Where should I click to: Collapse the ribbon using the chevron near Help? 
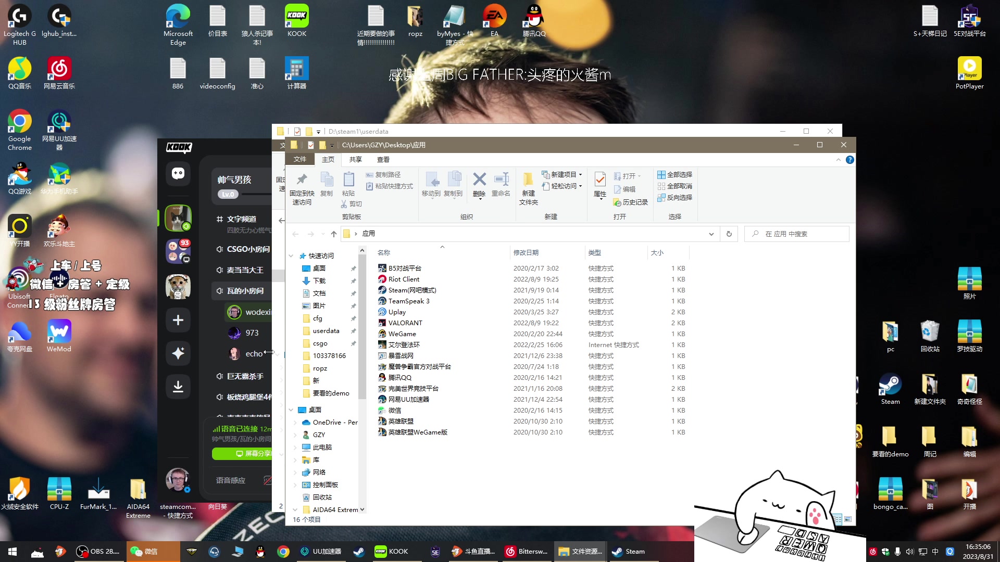pos(838,160)
